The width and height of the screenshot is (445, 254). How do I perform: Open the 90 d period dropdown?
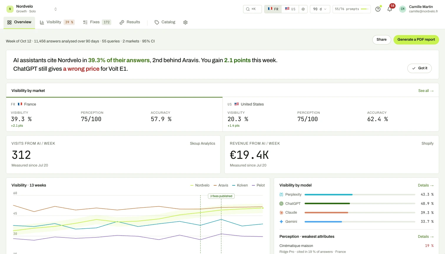(320, 9)
